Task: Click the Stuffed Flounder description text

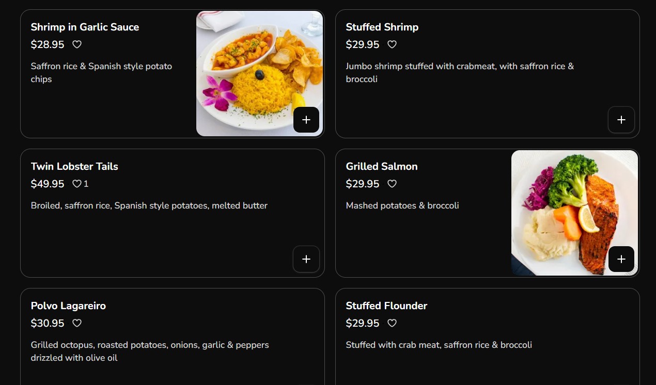Action: 439,345
